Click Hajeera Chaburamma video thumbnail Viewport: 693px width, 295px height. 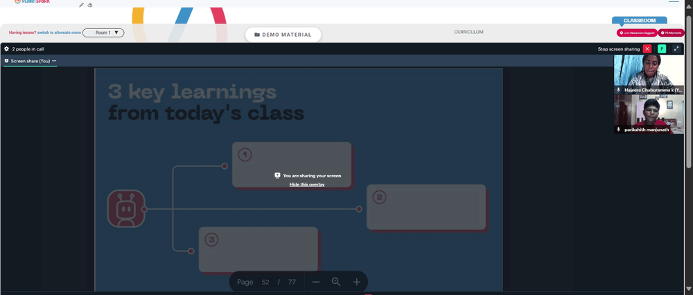click(649, 74)
